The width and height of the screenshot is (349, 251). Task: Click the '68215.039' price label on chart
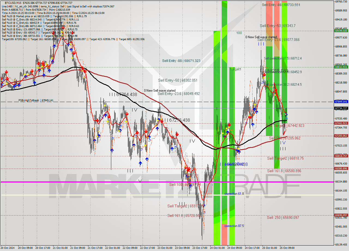pyautogui.click(x=278, y=71)
